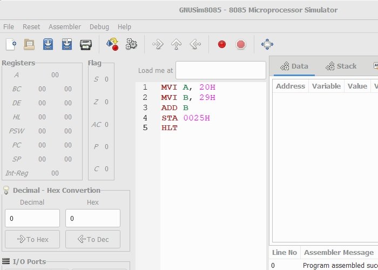Click the Save file icon
Image resolution: width=378 pixels, height=270 pixels.
(48, 44)
